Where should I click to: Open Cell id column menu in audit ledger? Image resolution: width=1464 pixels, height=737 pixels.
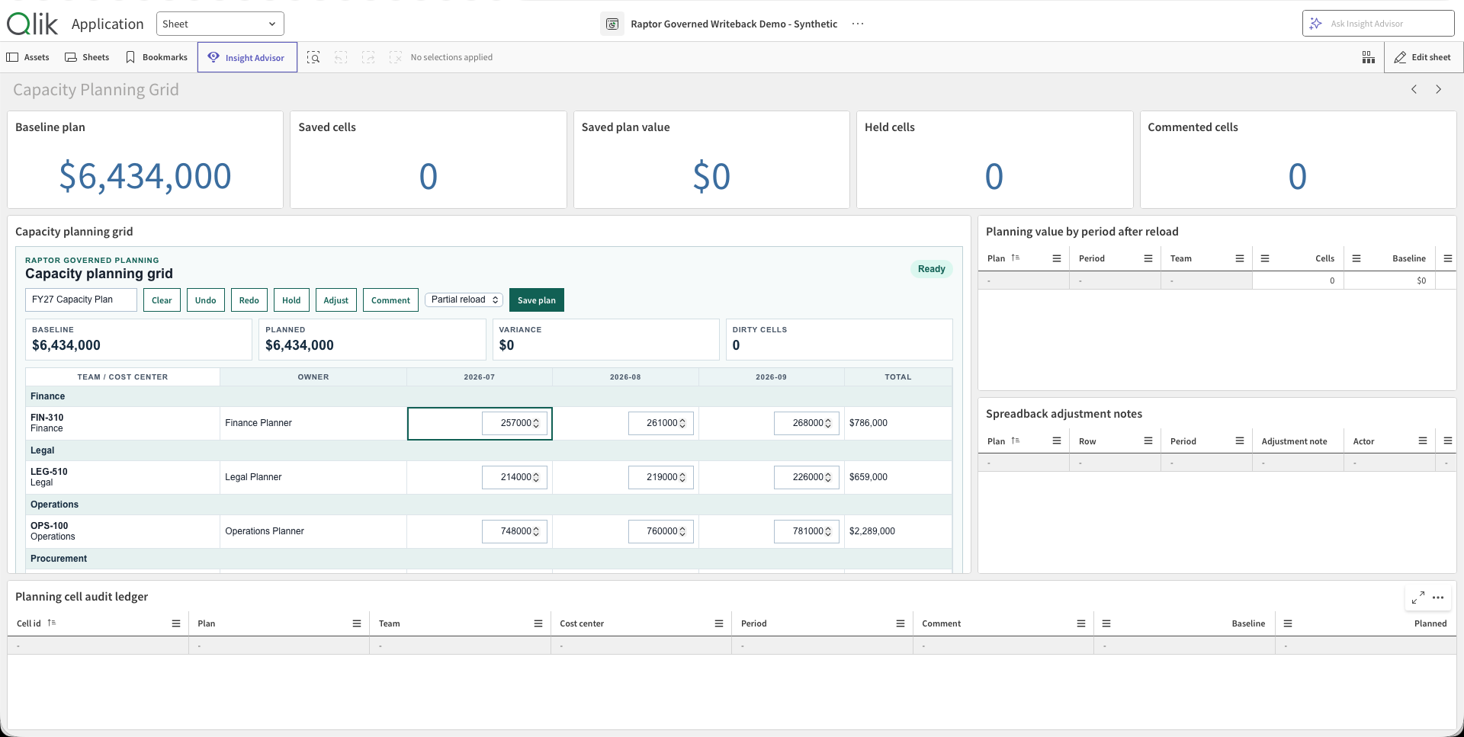click(x=176, y=623)
